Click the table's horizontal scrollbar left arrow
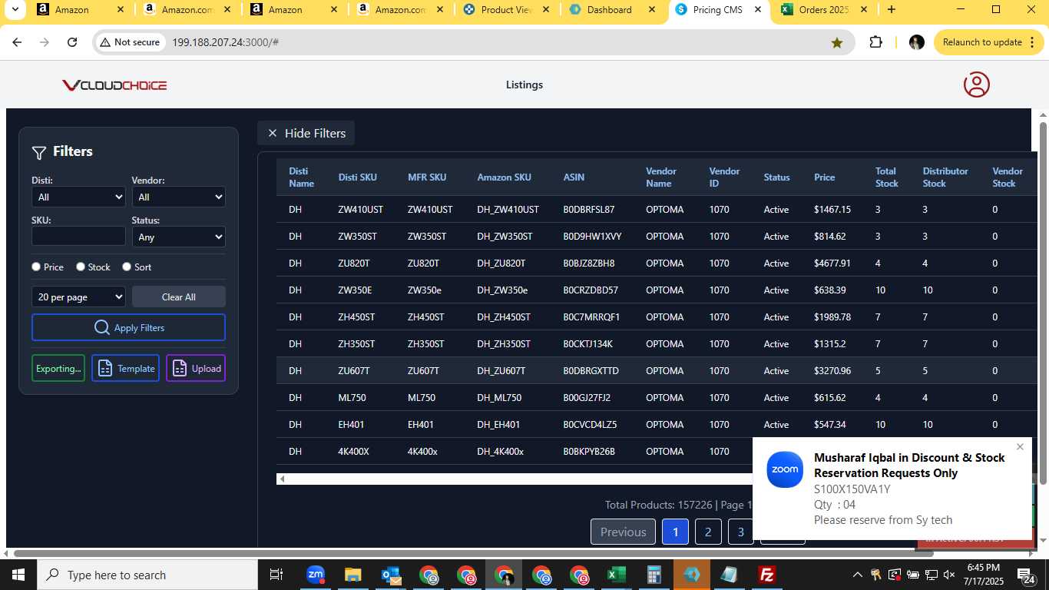This screenshot has height=590, width=1049. pyautogui.click(x=282, y=479)
